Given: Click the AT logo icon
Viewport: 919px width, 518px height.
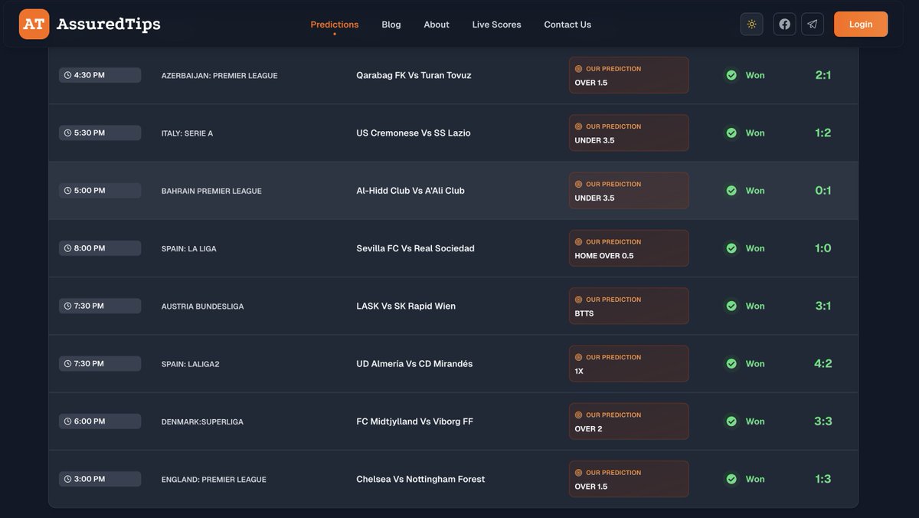Looking at the screenshot, I should point(34,24).
